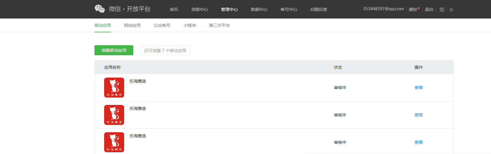Click 查看 link in first app row
Image resolution: width=491 pixels, height=154 pixels.
[419, 88]
